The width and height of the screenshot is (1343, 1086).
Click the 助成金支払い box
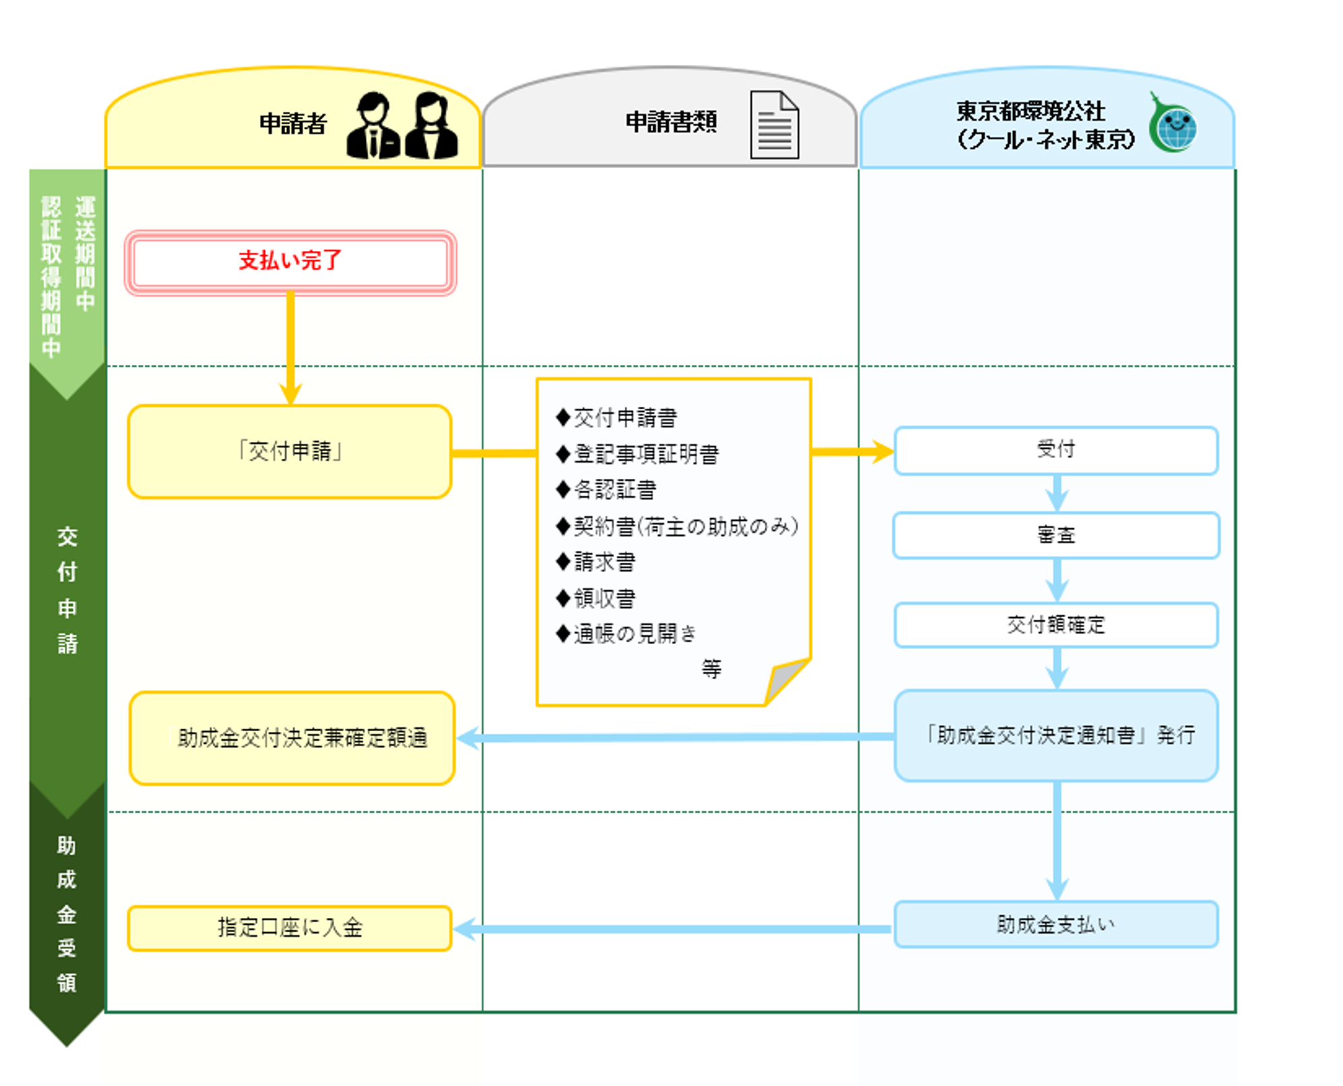click(1056, 924)
